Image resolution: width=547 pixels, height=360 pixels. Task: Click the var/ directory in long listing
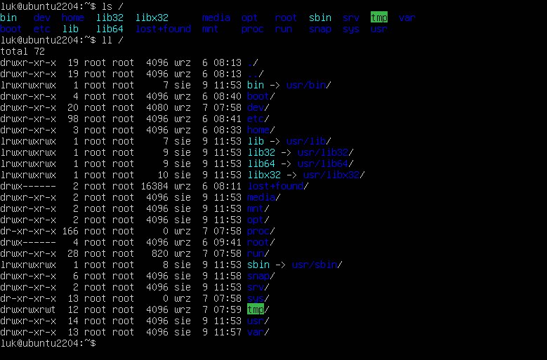258,332
